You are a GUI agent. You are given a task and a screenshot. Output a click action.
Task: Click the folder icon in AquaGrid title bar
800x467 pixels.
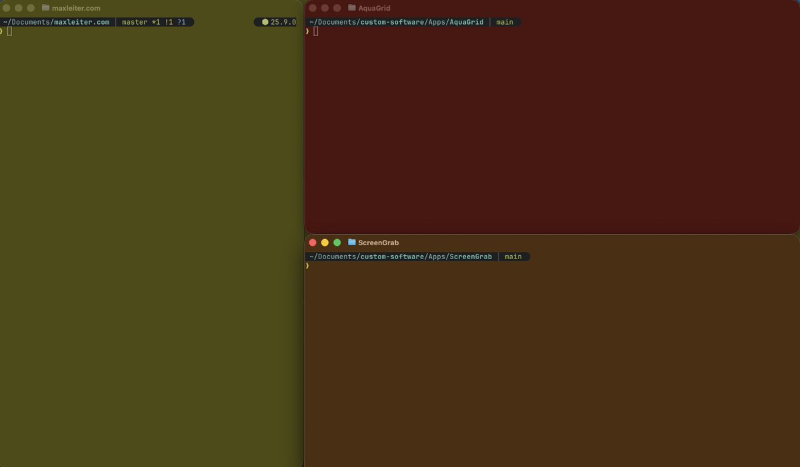[x=352, y=8]
